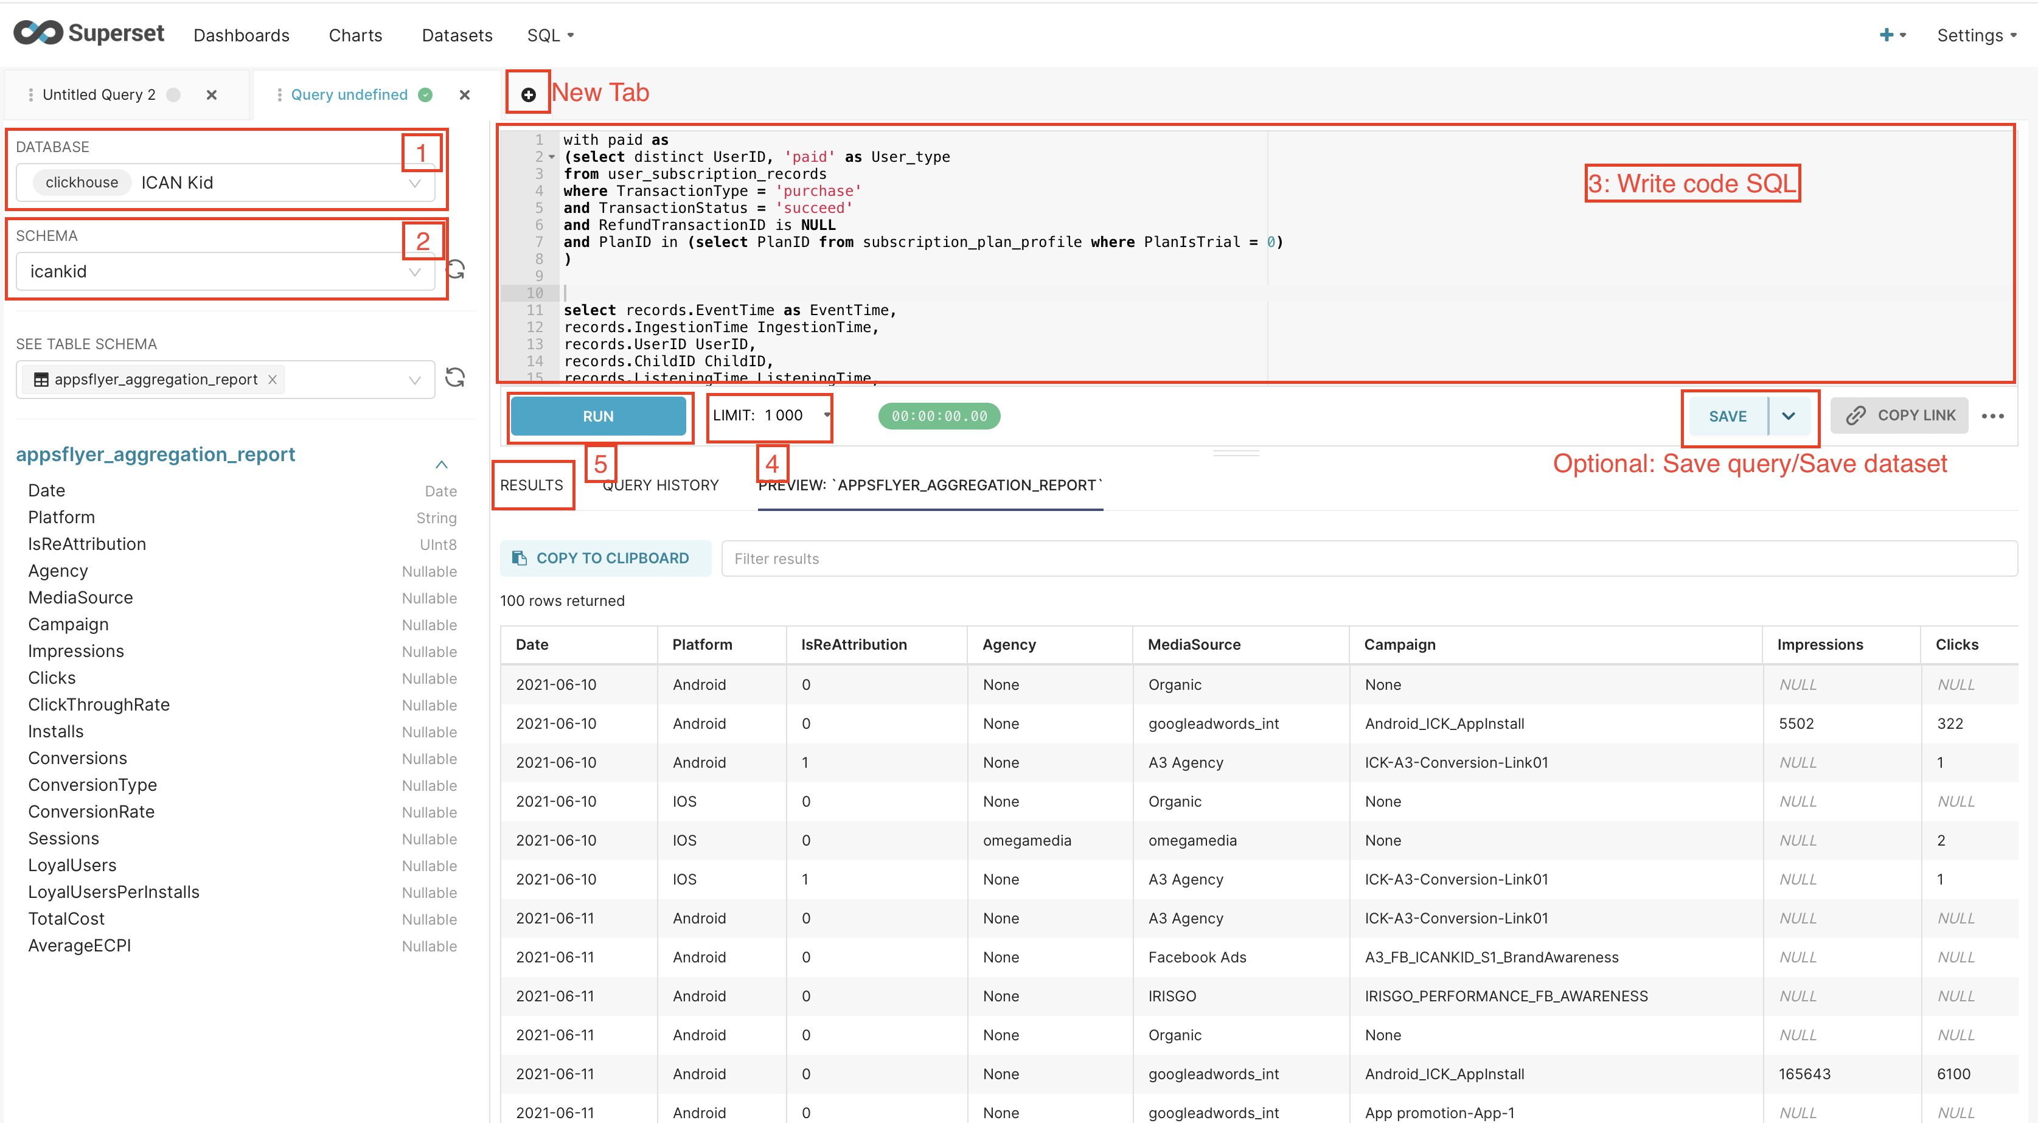The image size is (2038, 1123).
Task: Close the Query undefined tab
Action: [464, 95]
